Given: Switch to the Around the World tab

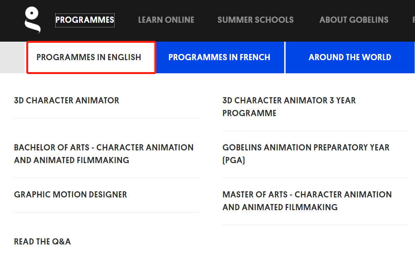Looking at the screenshot, I should click(x=350, y=57).
